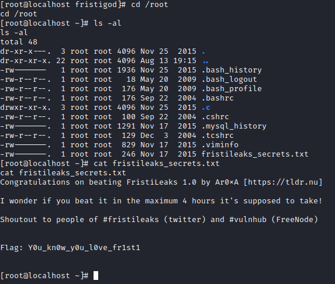Click the .cshrc file name
The height and width of the screenshot is (284, 335).
coord(215,117)
